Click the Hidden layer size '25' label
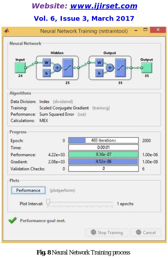 pos(67,83)
